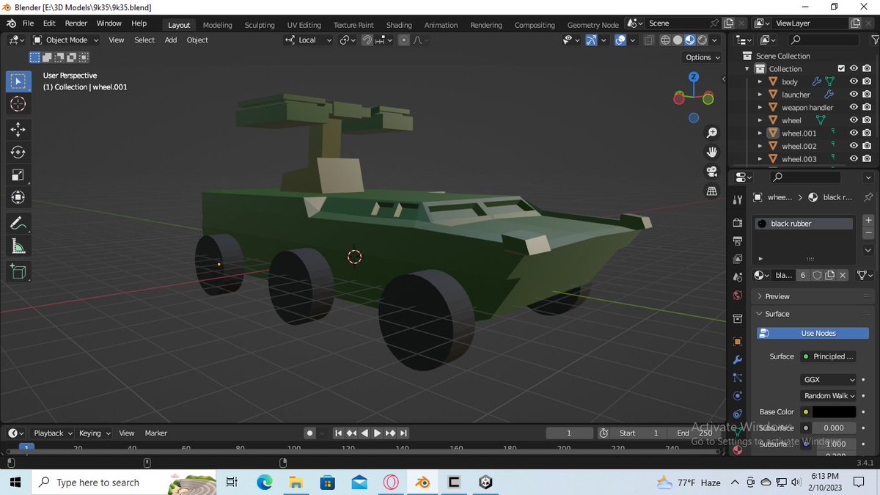Activate the Rotate tool

pyautogui.click(x=18, y=152)
